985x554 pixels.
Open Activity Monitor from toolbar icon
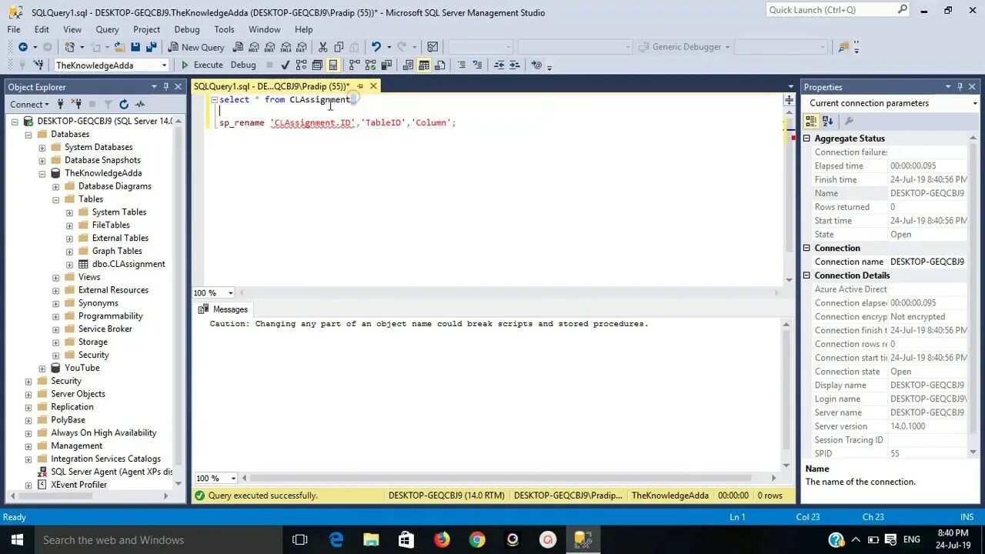click(x=432, y=47)
